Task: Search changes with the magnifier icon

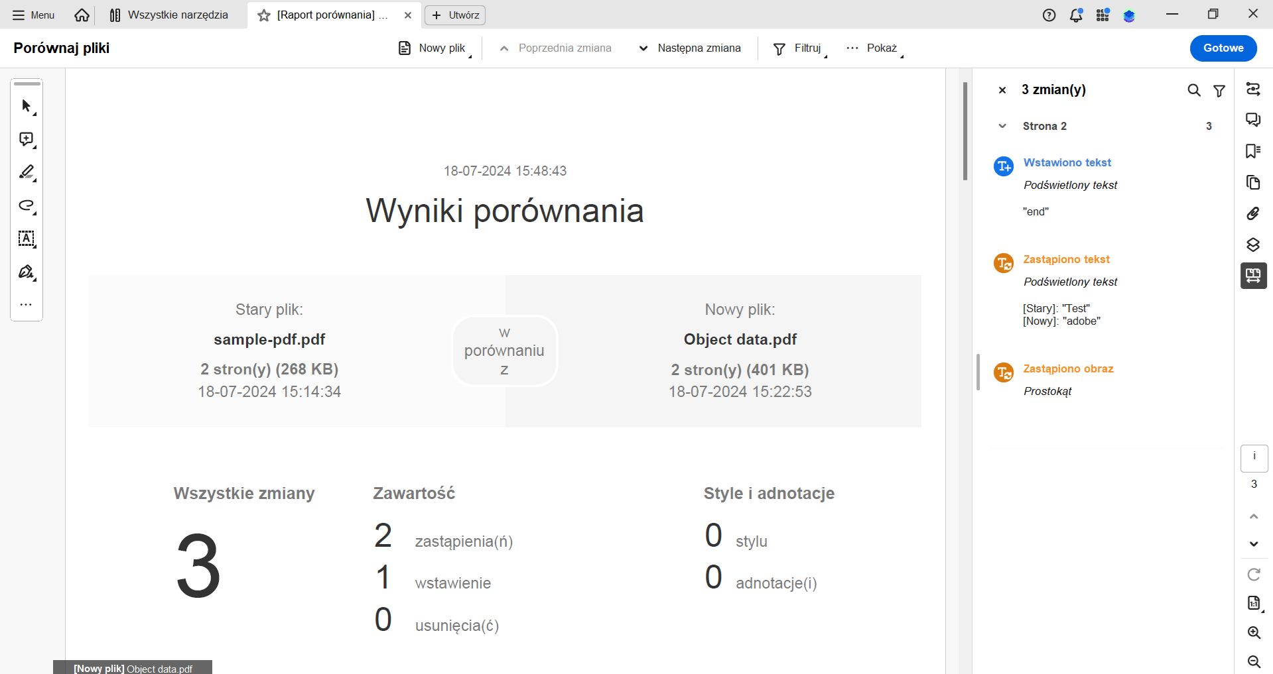Action: coord(1193,90)
